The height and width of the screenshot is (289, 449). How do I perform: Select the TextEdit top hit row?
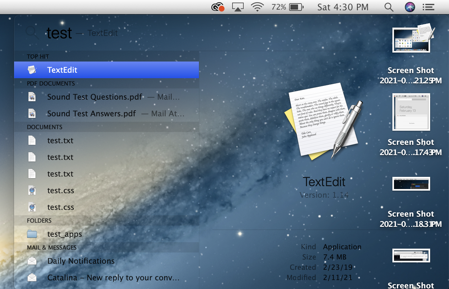point(106,70)
